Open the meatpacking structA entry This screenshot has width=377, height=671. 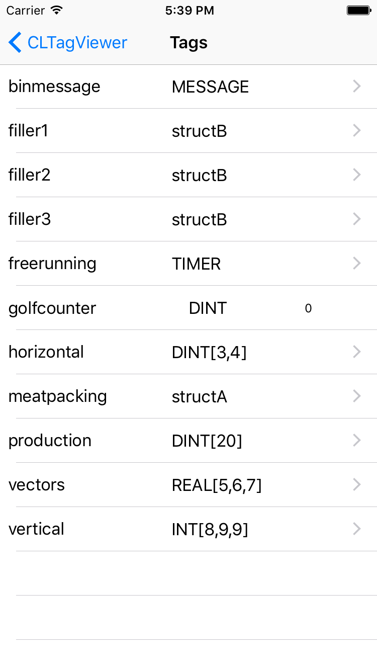199,397
